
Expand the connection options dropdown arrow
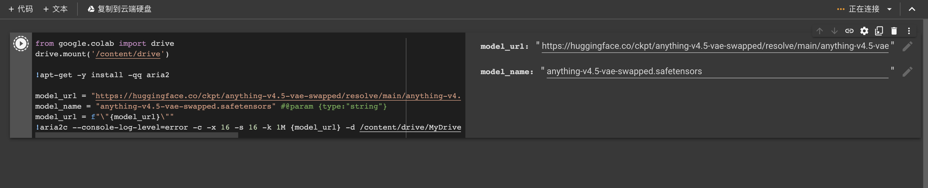point(889,9)
